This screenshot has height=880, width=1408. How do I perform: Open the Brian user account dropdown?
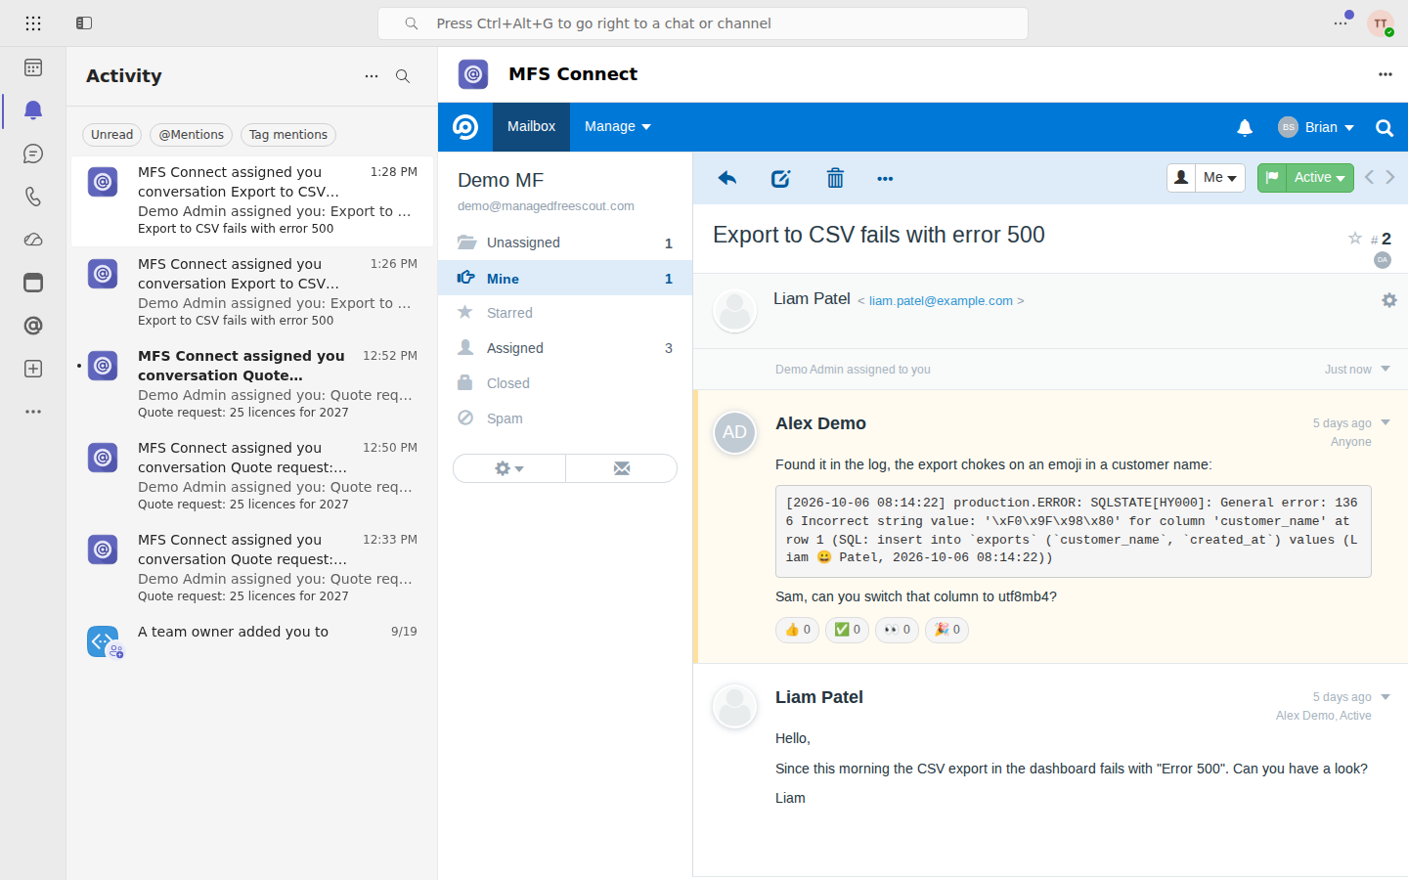click(x=1316, y=127)
